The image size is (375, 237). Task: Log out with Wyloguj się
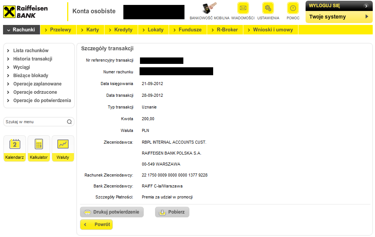tap(339, 6)
